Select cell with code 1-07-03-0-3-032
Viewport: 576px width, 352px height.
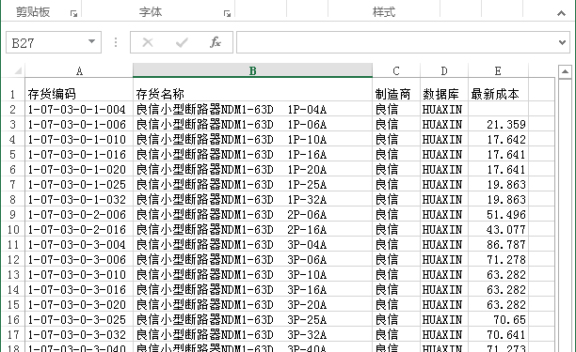pyautogui.click(x=79, y=334)
